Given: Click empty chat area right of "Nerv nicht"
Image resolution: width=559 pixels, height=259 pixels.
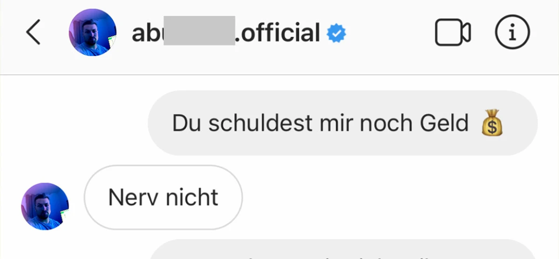Looking at the screenshot, I should [373, 198].
